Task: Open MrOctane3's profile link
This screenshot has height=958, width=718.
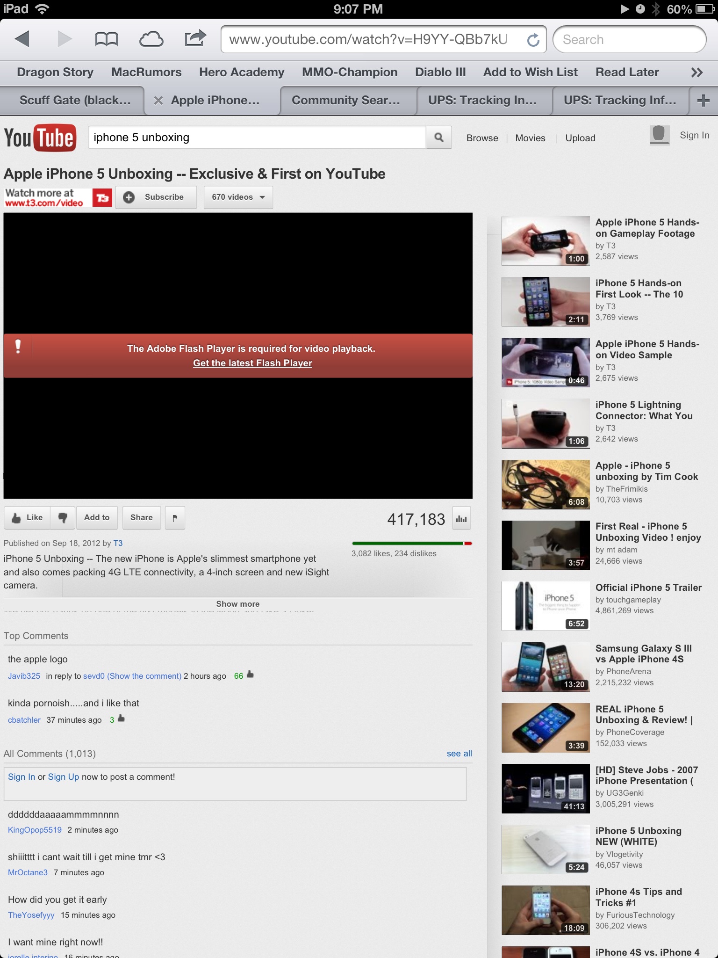Action: (28, 872)
